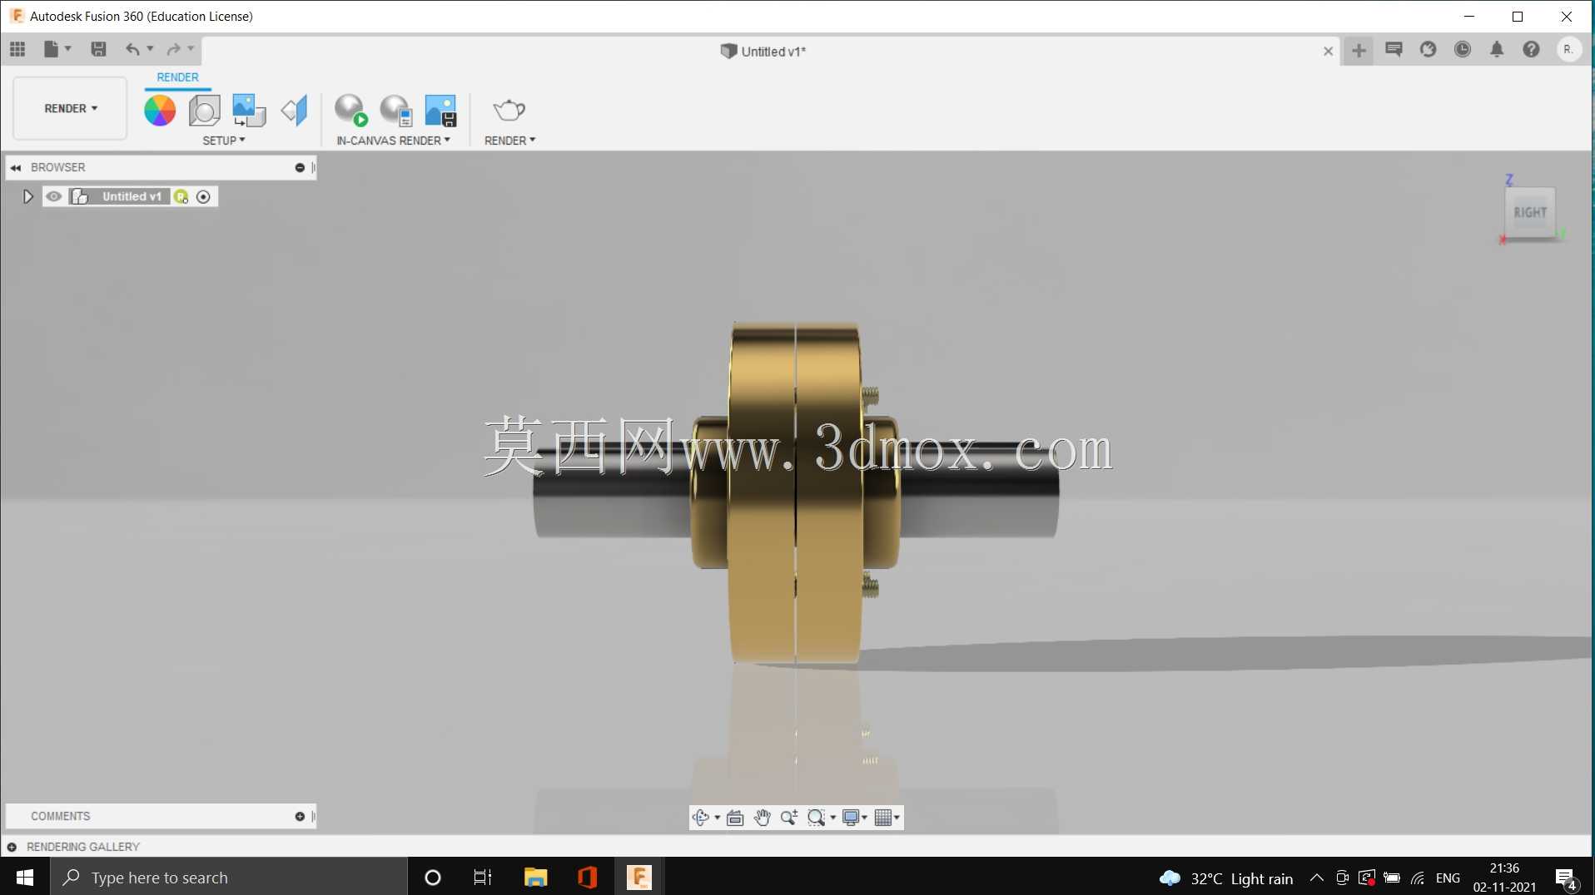Viewport: 1595px width, 895px height.
Task: Collapse the BROWSER panel arrows
Action: (16, 168)
